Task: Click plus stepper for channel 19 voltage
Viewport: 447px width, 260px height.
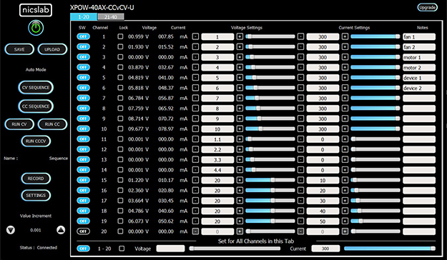Action: pos(240,221)
